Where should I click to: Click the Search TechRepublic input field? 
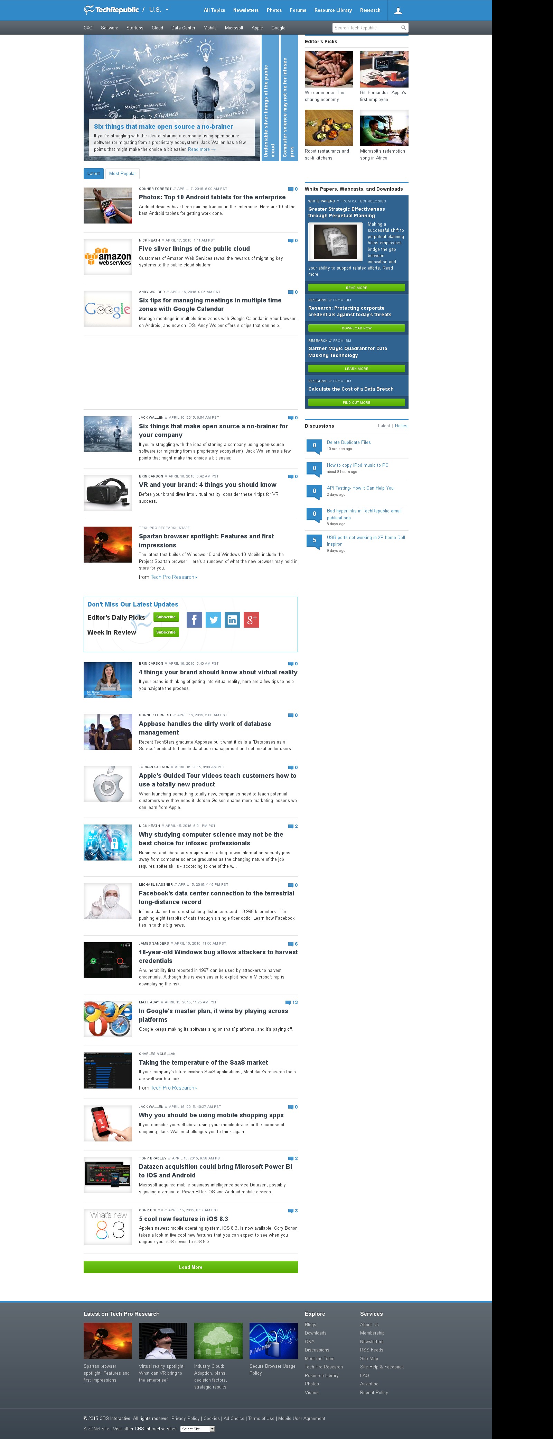coord(366,27)
